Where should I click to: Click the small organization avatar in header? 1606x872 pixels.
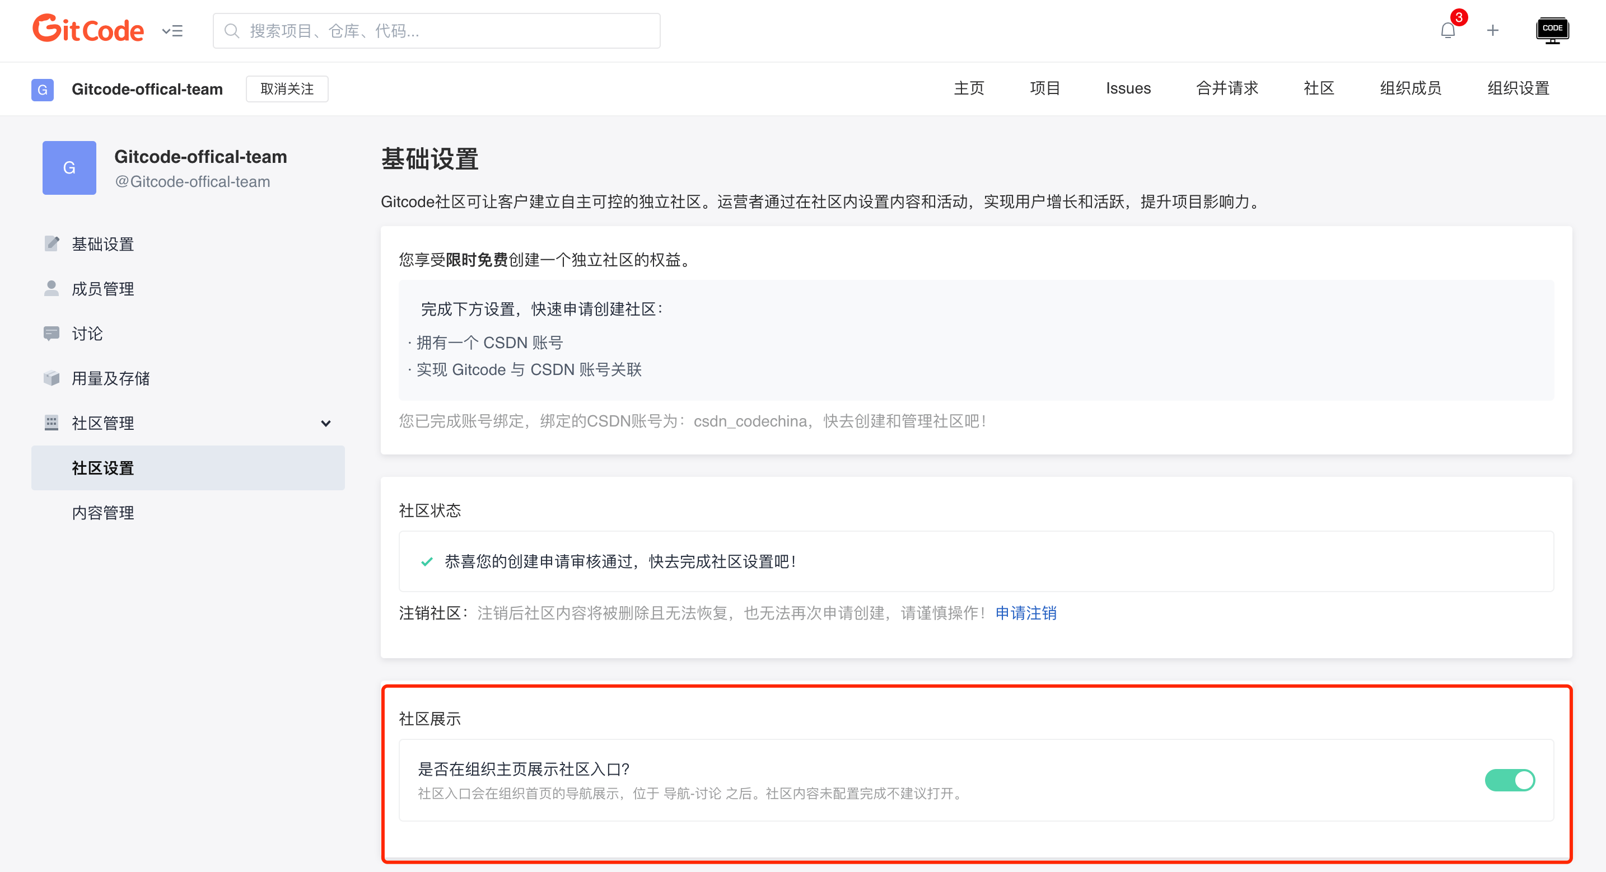tap(43, 89)
